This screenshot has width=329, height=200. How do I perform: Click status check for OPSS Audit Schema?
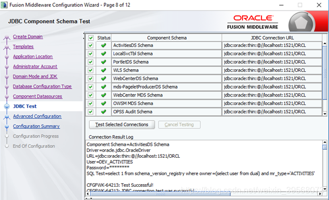[x=103, y=111]
